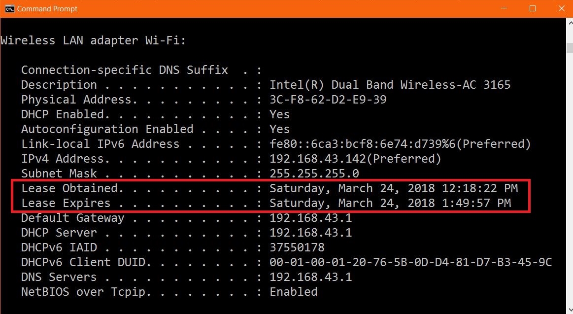Click the Default Gateway value 192.168.43.1
Viewport: 573px width, 314px height.
pyautogui.click(x=310, y=218)
